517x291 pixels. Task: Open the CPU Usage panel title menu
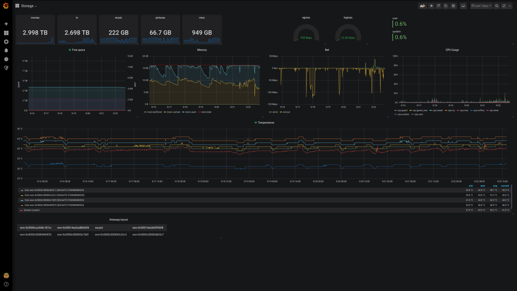coord(452,50)
